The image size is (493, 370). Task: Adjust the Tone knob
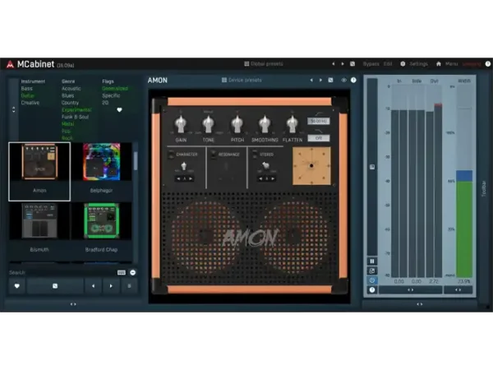click(208, 124)
